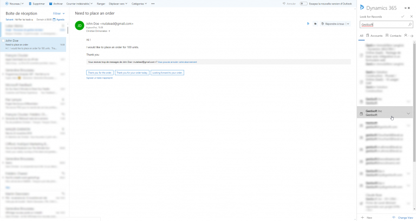Viewport: 416px width, 221px height.
Task: Show more tabs with the right arrow
Action: pos(412,36)
